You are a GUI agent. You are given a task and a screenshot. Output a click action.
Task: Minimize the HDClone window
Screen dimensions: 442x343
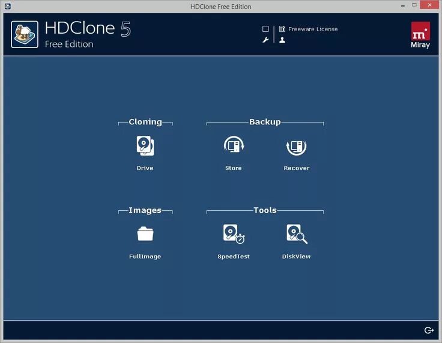point(403,5)
